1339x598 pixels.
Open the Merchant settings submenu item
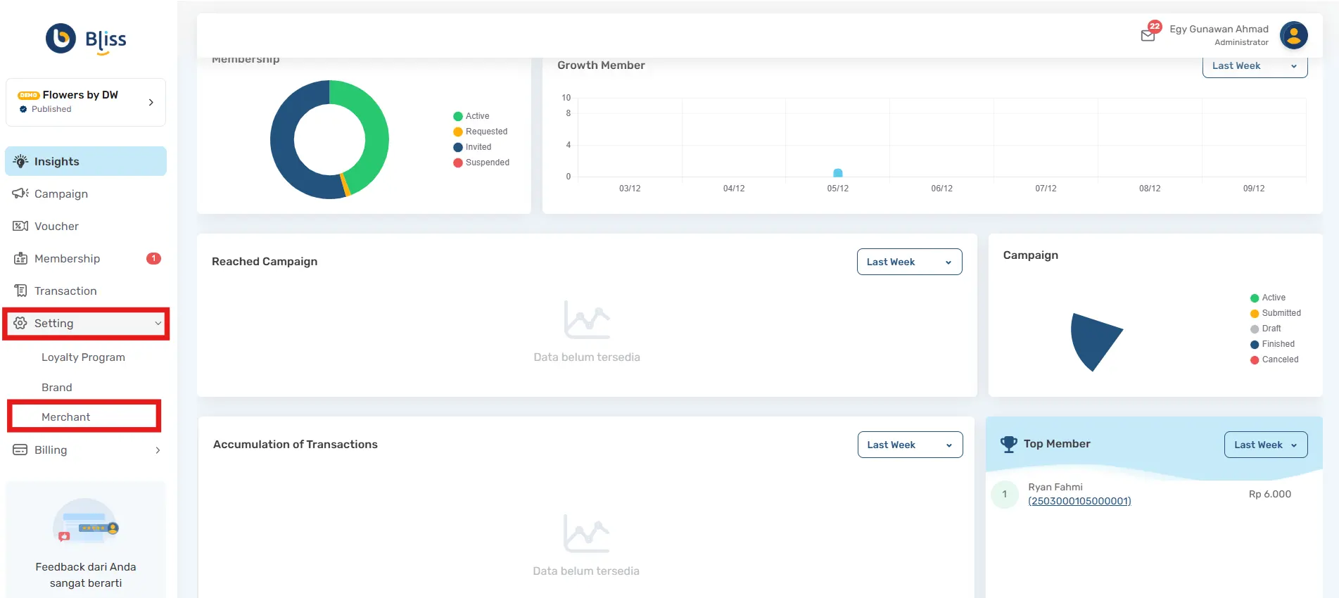(x=66, y=417)
